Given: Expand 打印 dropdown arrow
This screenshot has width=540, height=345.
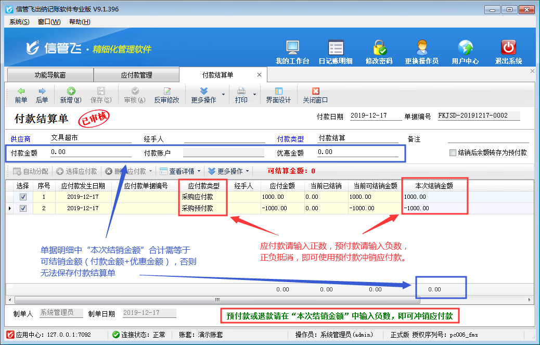Looking at the screenshot, I should [255, 95].
